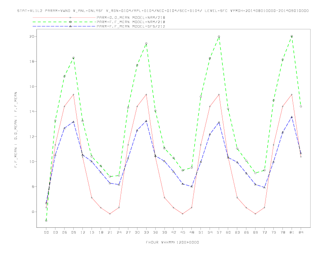
Task: Click x-axis tick label 48
Action: click(192, 232)
